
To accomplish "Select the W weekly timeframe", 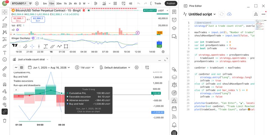I will point(84,3).
